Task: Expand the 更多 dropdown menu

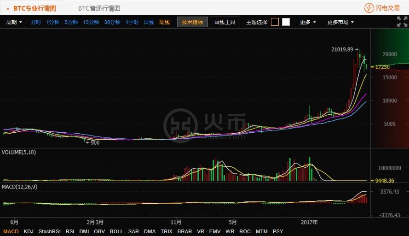Action: pos(308,22)
